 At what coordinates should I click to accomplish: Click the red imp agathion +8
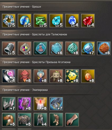click(25, 76)
